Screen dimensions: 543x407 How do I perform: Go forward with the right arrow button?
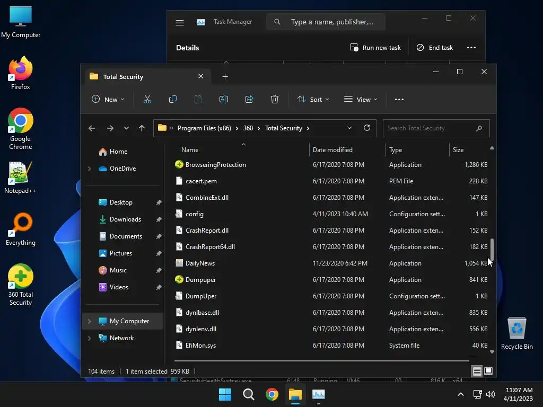[x=110, y=128]
